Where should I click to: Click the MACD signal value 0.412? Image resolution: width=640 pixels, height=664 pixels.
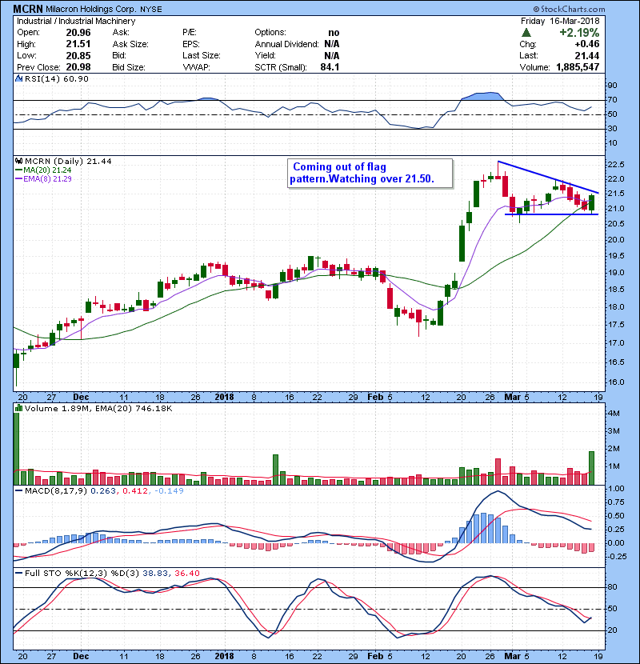[135, 491]
